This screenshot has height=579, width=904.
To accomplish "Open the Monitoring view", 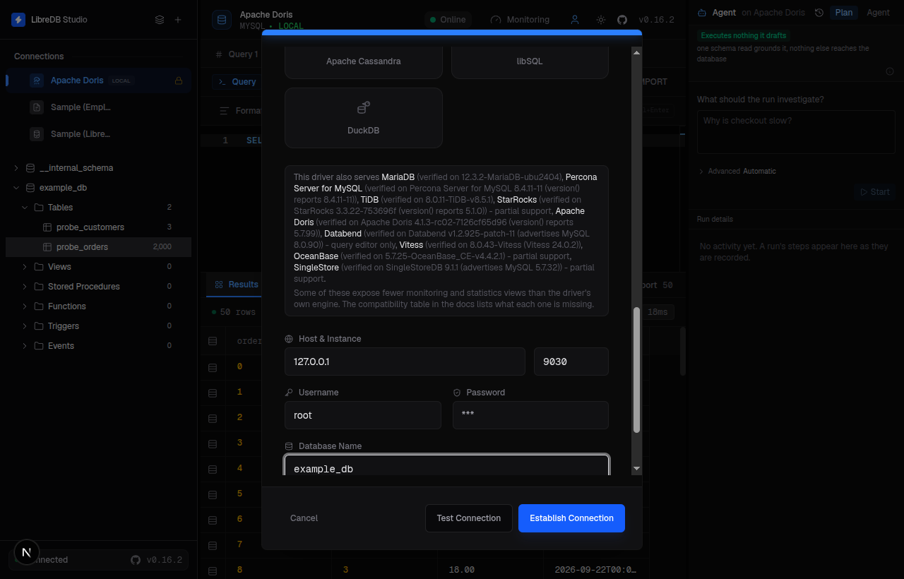I will coord(521,20).
